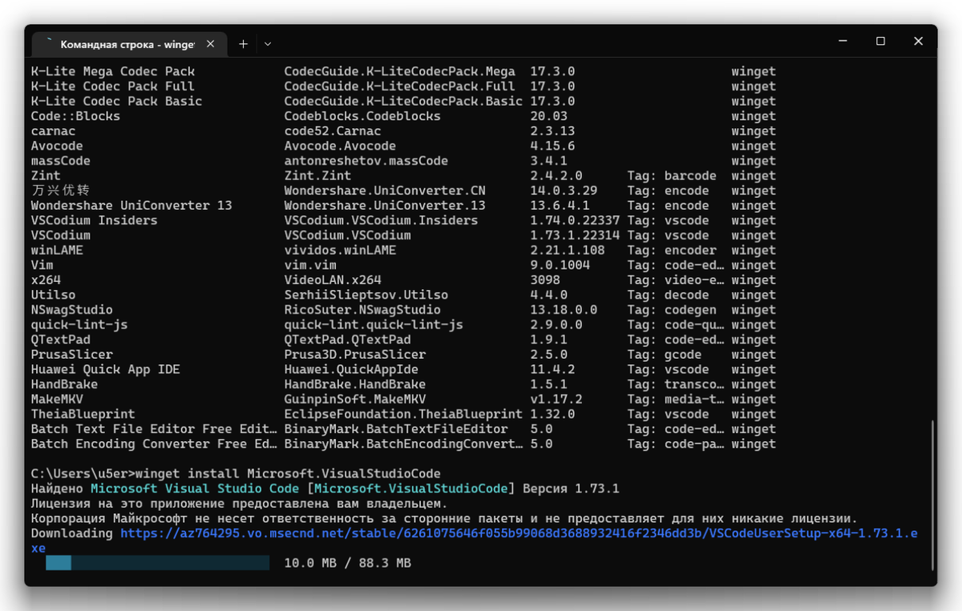Click the Batch Encoding Converter Free name
Screen dimensions: 962x611
[154, 444]
